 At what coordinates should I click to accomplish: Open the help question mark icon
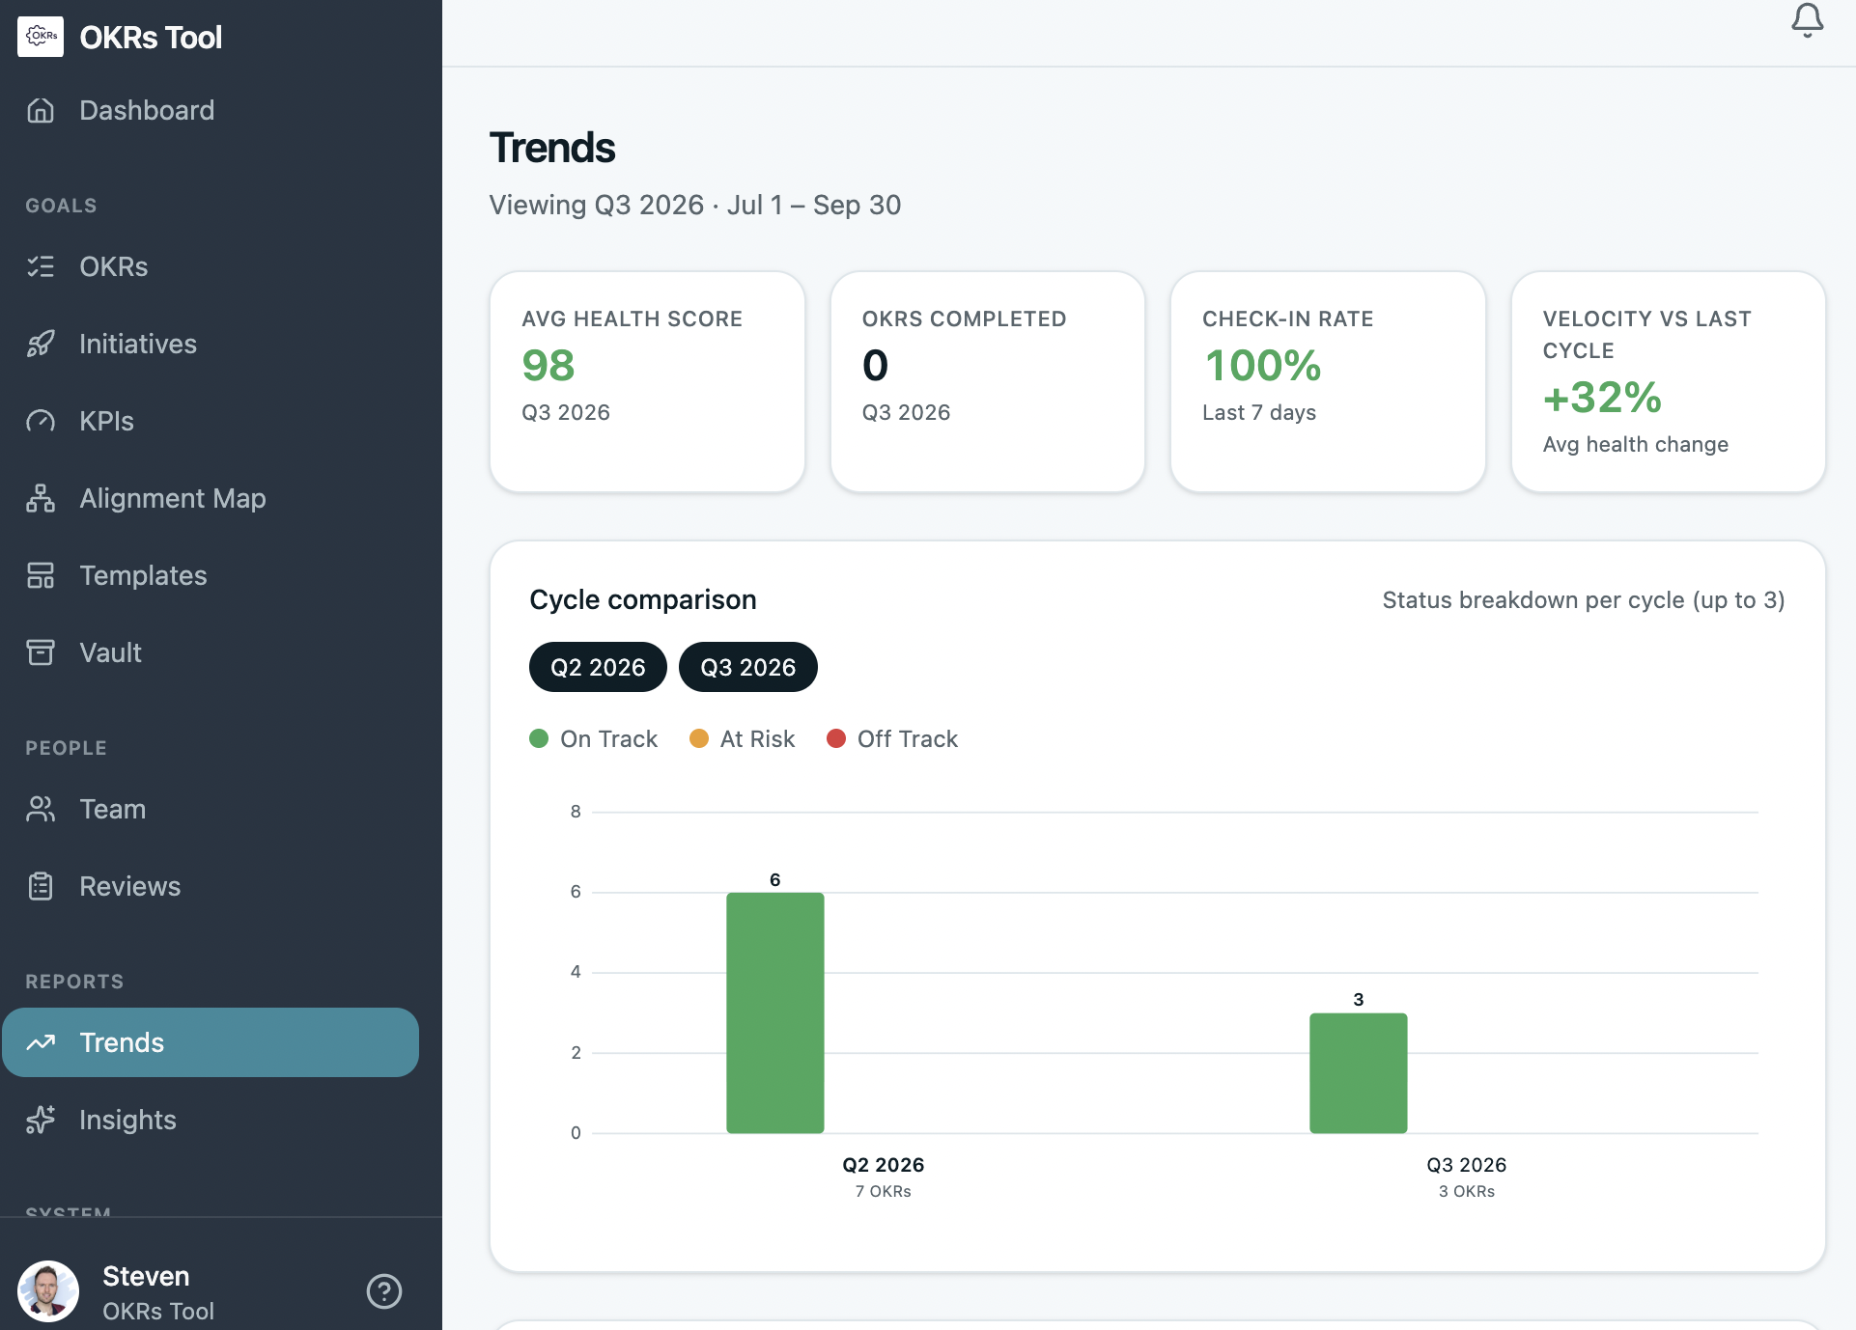384,1290
